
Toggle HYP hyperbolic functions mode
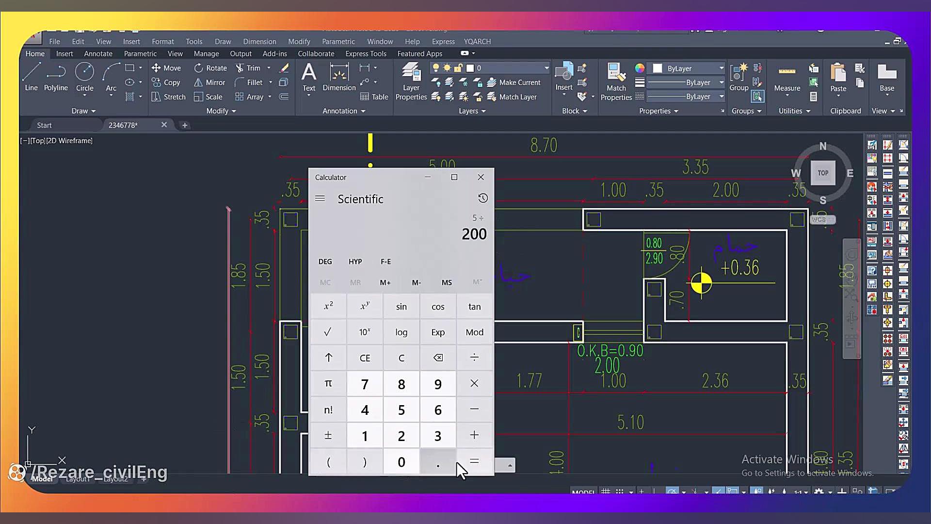coord(355,262)
